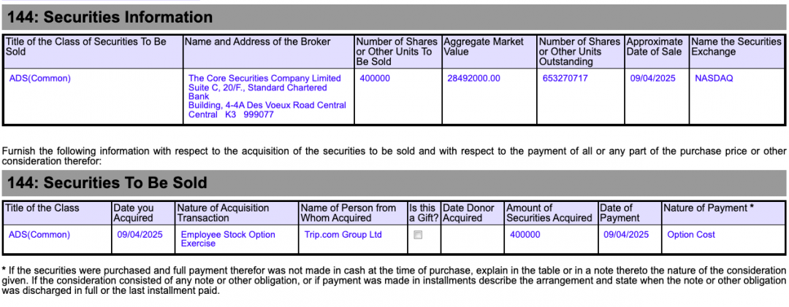
Task: Click the empty Date Donor Acquired cell
Action: pyautogui.click(x=471, y=238)
